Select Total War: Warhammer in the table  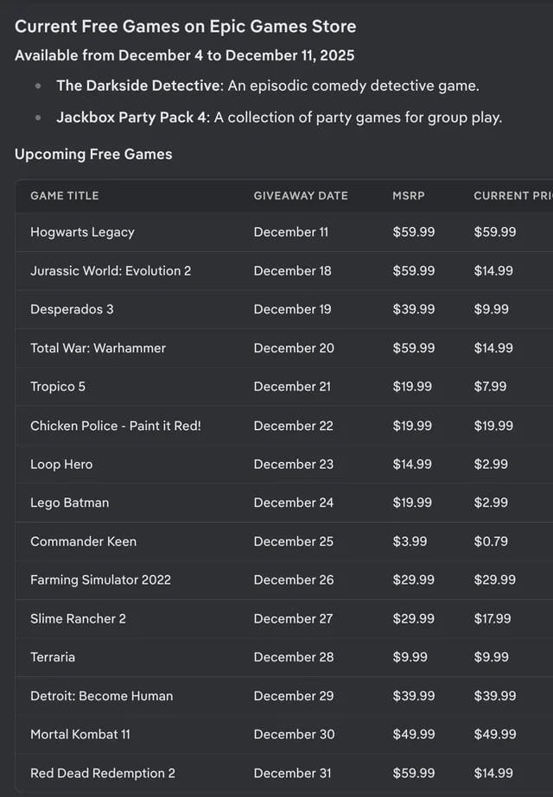click(98, 348)
